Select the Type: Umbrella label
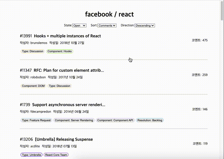 tap(31, 155)
